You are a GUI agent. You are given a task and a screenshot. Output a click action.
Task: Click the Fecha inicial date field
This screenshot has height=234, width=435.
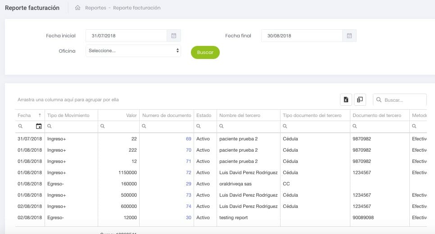point(127,36)
